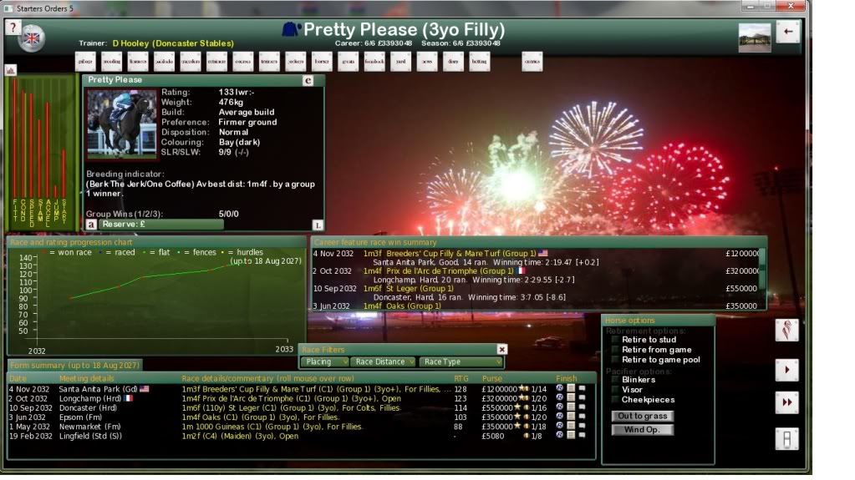Open the diary menu button

tap(453, 62)
